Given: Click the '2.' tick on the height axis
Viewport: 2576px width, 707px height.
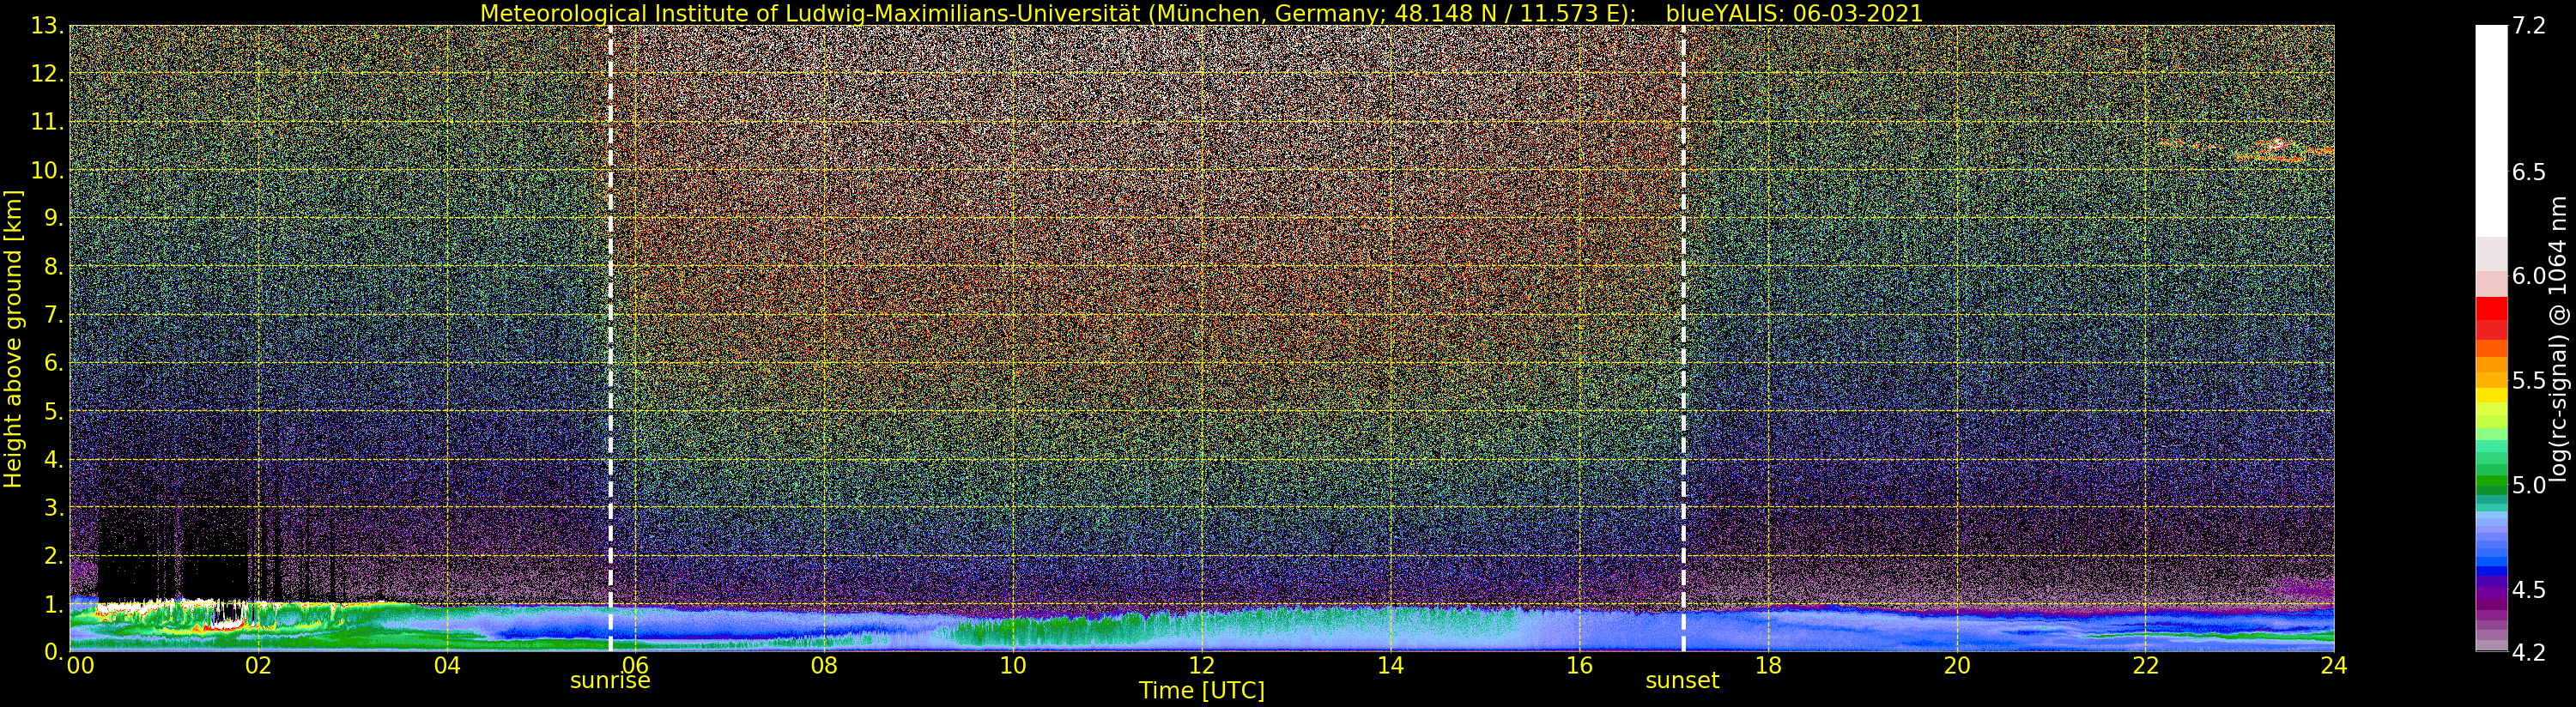Looking at the screenshot, I should tap(53, 555).
